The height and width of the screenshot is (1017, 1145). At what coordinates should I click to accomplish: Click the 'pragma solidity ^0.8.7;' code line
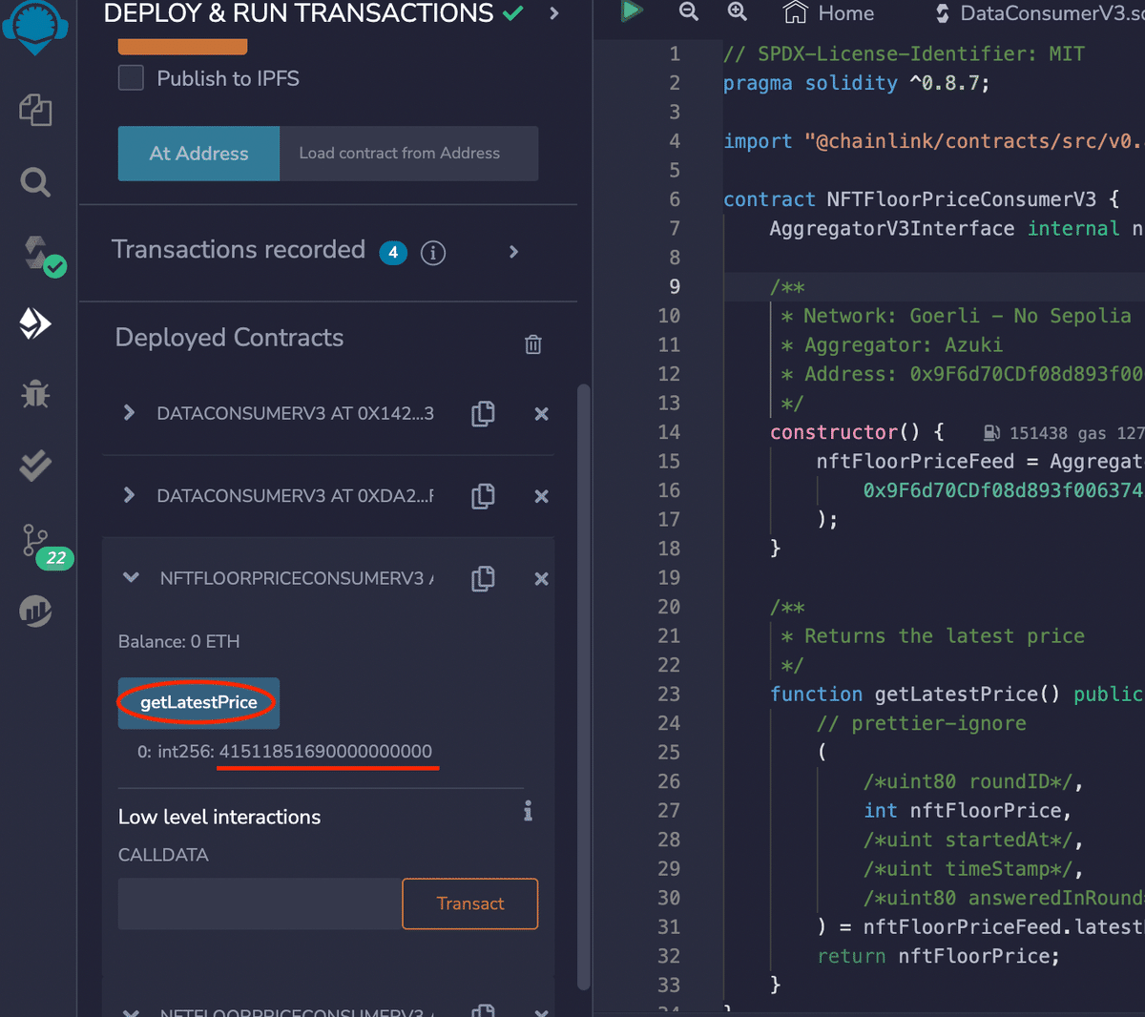pos(856,83)
